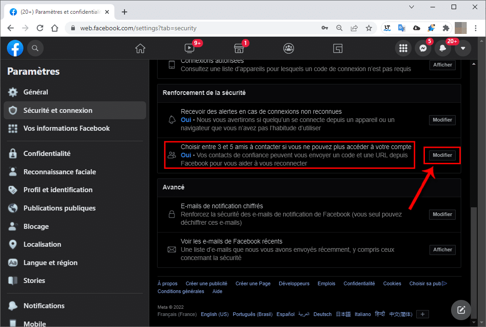Click the zoom magnifier icon in address bar

(339, 28)
